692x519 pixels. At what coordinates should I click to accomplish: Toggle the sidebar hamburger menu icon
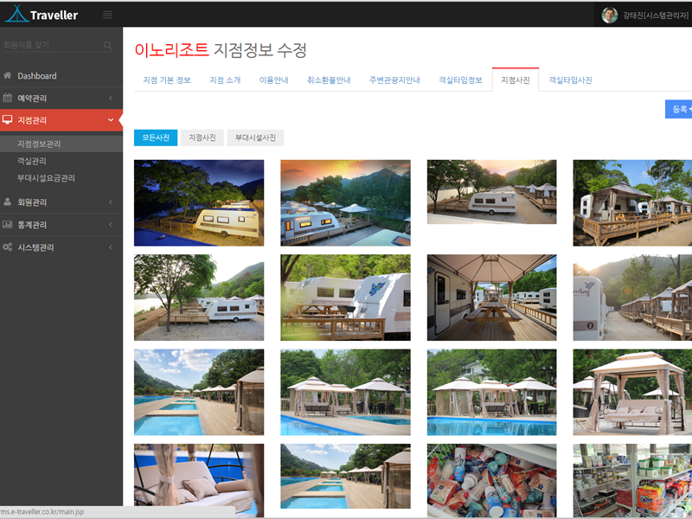(107, 15)
